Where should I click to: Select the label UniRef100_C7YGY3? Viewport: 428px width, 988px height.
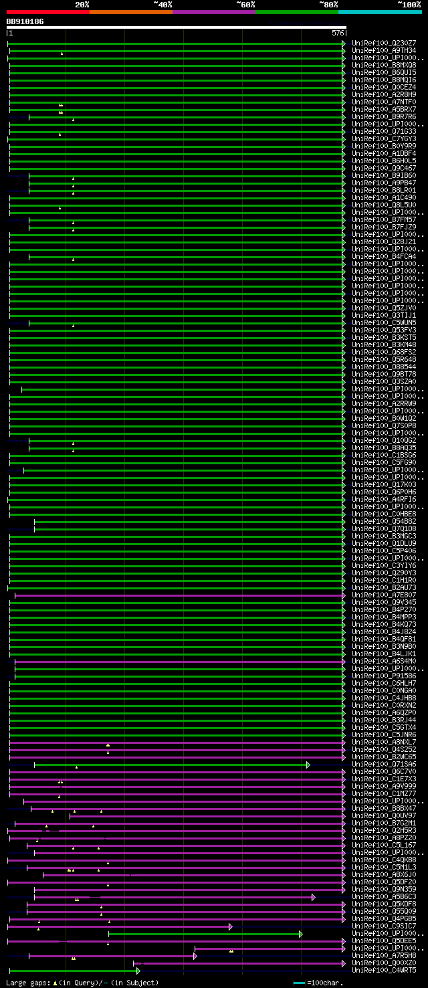tap(384, 138)
